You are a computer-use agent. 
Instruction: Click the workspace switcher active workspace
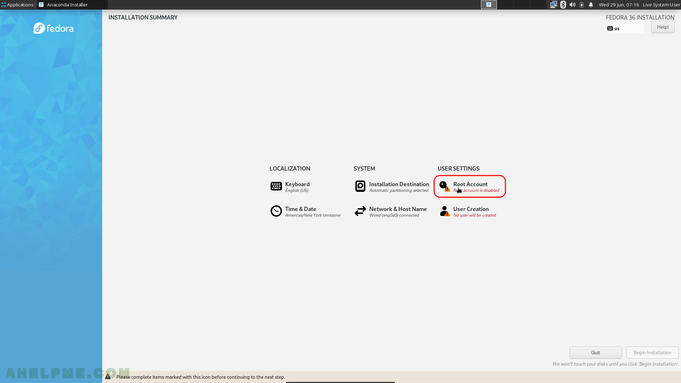pyautogui.click(x=489, y=5)
